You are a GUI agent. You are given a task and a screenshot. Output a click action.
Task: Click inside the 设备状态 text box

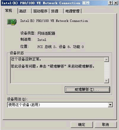57,70
